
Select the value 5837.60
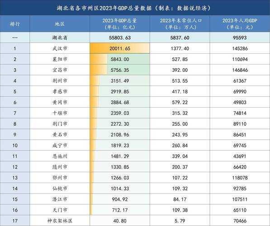(x=180, y=38)
